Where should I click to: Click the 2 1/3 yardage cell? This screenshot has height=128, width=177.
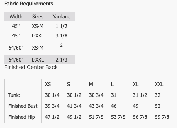point(61,60)
